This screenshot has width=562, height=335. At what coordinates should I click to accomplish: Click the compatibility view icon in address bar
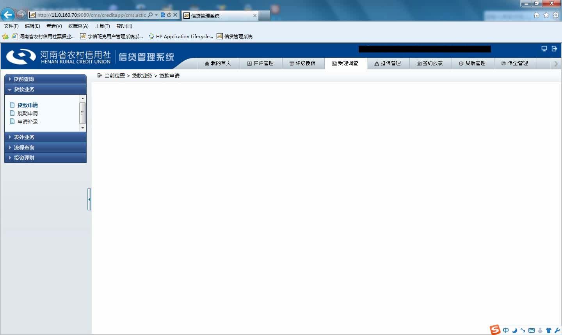pyautogui.click(x=163, y=15)
